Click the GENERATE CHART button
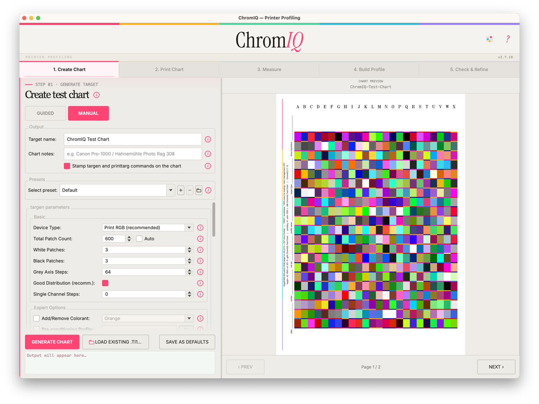This screenshot has height=404, width=539. (52, 342)
